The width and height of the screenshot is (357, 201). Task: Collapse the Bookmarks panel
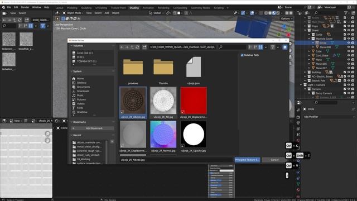(71, 122)
